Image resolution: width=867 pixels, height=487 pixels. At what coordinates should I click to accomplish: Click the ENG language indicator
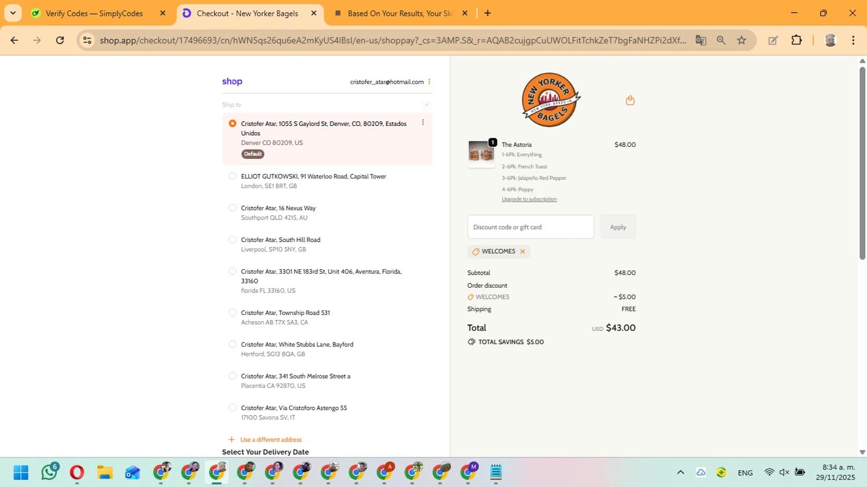point(745,473)
